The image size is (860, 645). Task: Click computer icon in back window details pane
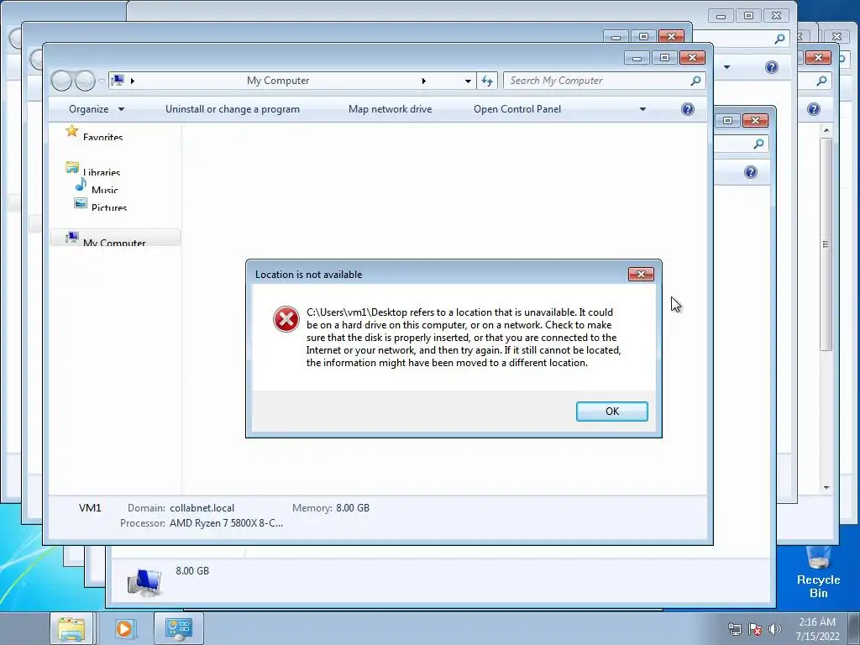tap(144, 581)
